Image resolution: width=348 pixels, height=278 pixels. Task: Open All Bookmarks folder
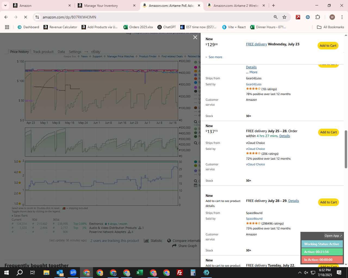pos(331,27)
